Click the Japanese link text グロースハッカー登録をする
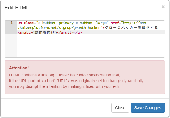The width and height of the screenshot is (170, 118). tap(131, 28)
